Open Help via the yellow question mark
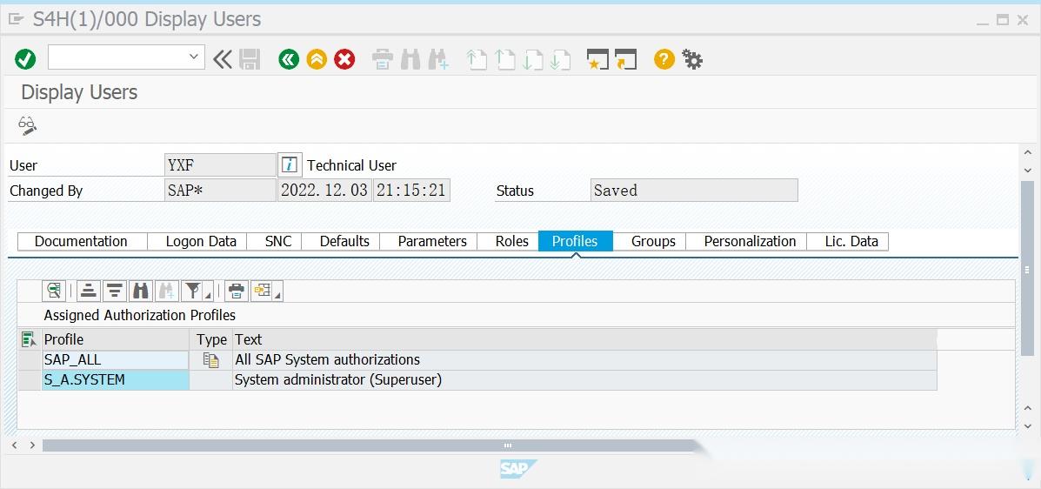This screenshot has width=1041, height=489. pos(664,60)
